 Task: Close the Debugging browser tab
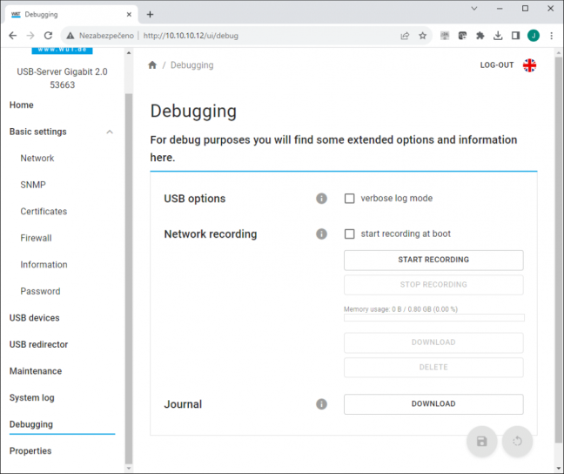coord(129,15)
